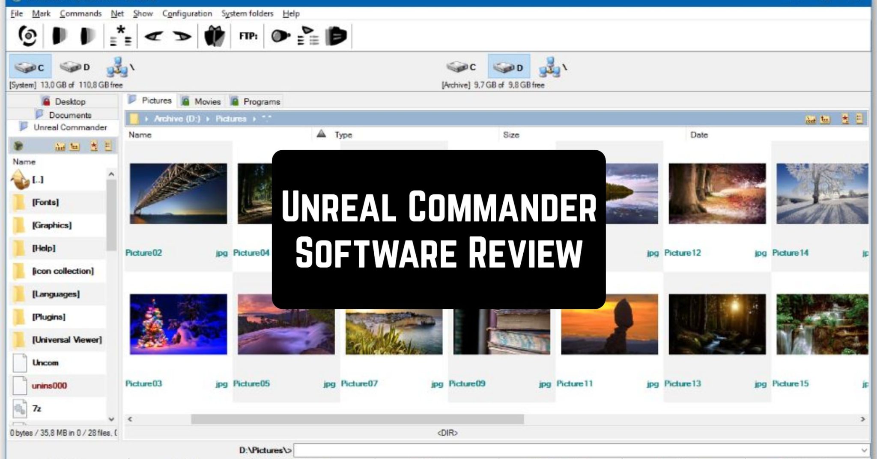Viewport: 877px width, 459px height.
Task: Select the Picture03 Christmas tree thumbnail
Action: [x=178, y=324]
